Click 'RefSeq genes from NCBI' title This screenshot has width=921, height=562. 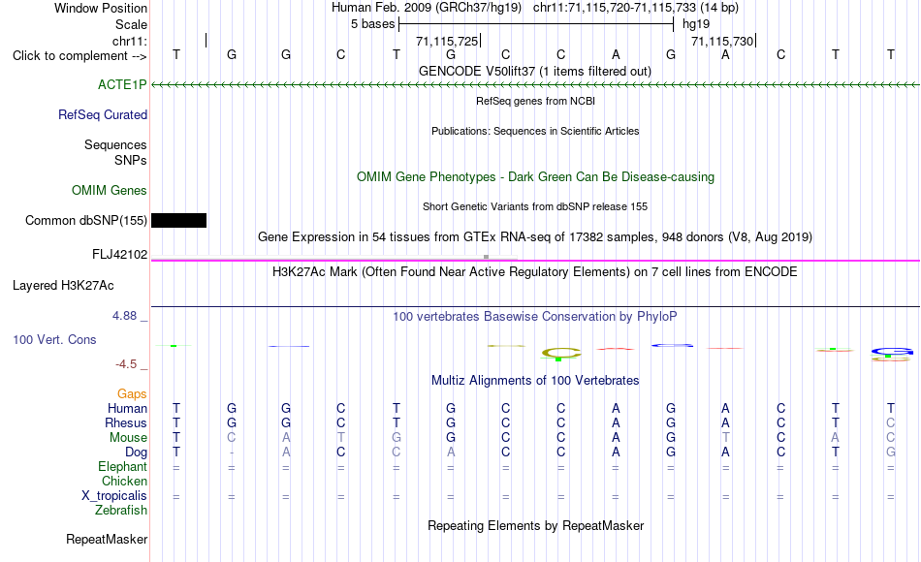[535, 101]
